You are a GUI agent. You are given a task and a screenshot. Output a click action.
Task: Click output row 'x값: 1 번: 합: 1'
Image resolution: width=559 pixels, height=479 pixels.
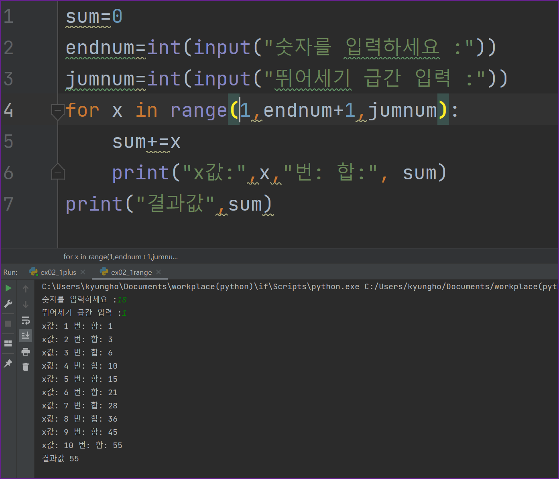77,326
